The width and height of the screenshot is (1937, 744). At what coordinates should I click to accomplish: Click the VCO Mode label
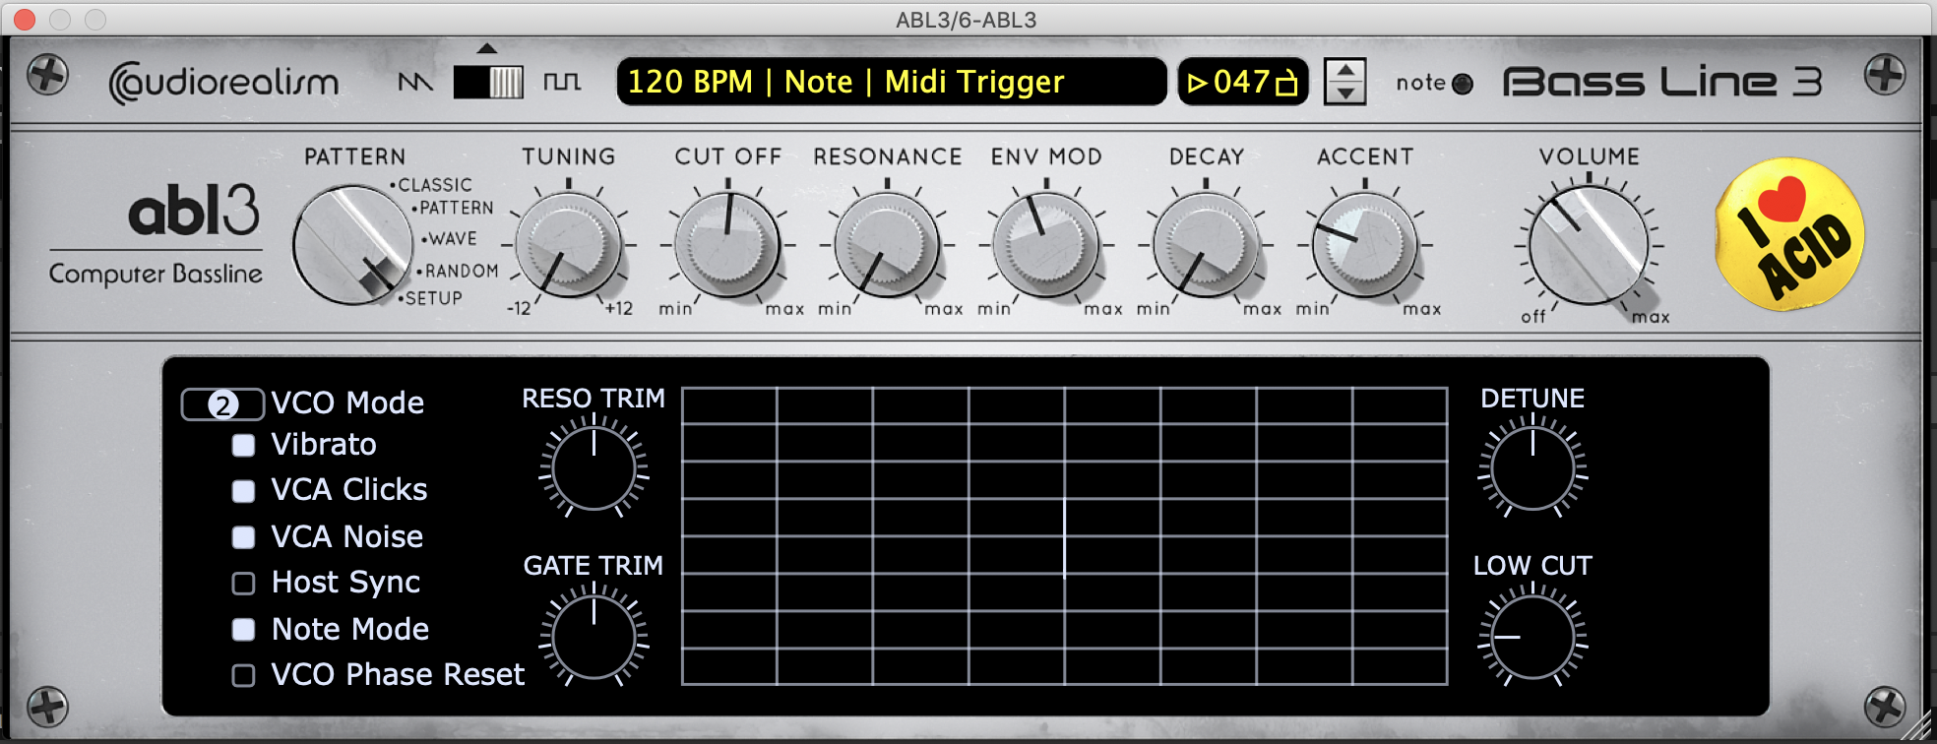(347, 403)
